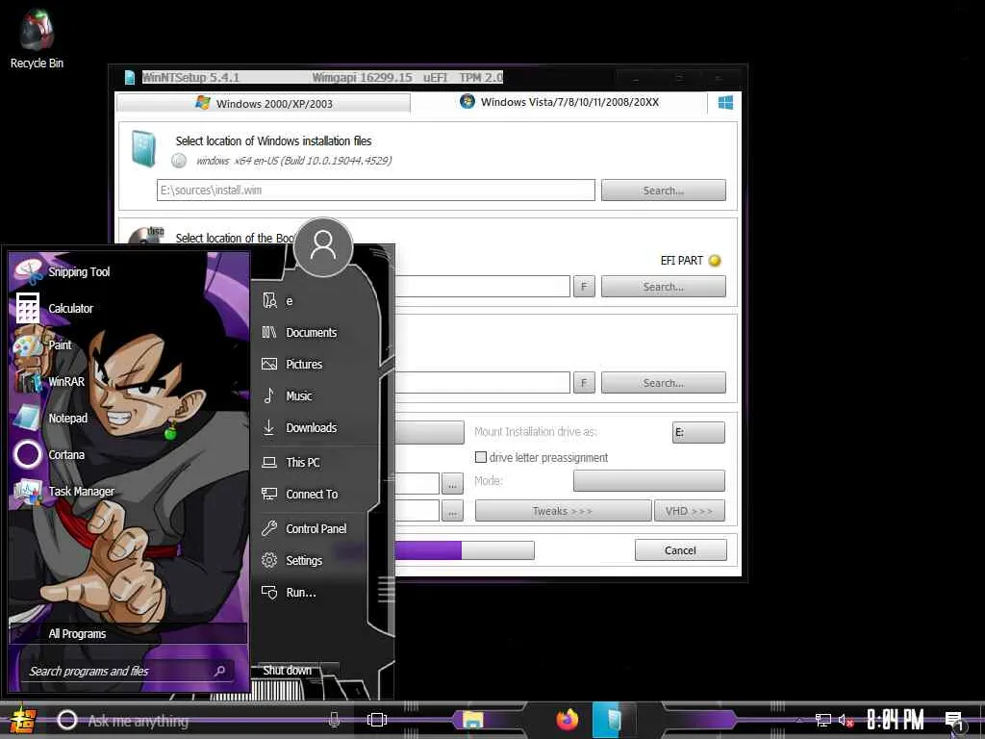
Task: Click the Search programs and files box
Action: (130, 671)
